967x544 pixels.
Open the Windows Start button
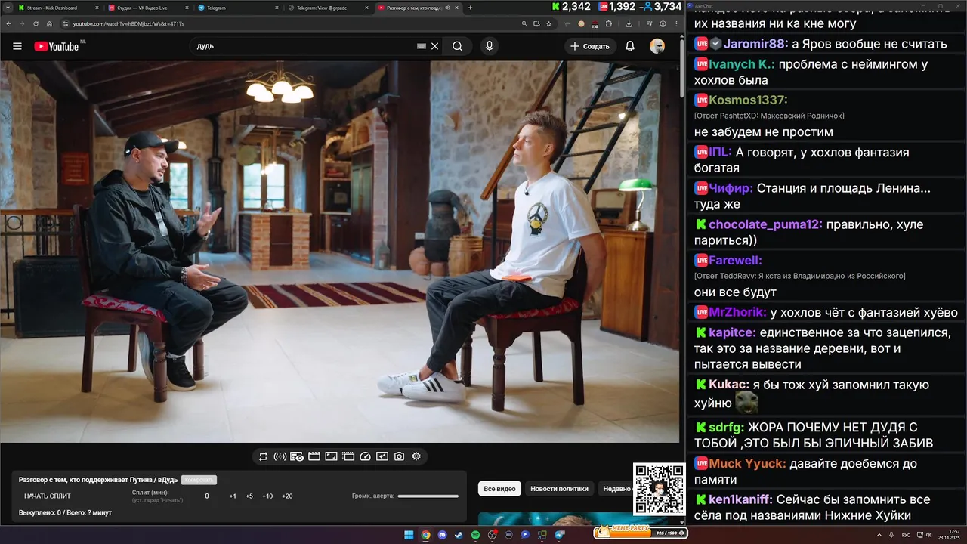coord(409,535)
